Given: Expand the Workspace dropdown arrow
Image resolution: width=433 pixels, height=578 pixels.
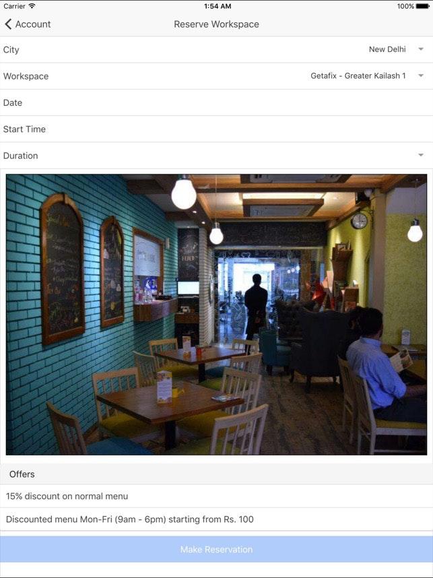Looking at the screenshot, I should pyautogui.click(x=421, y=75).
